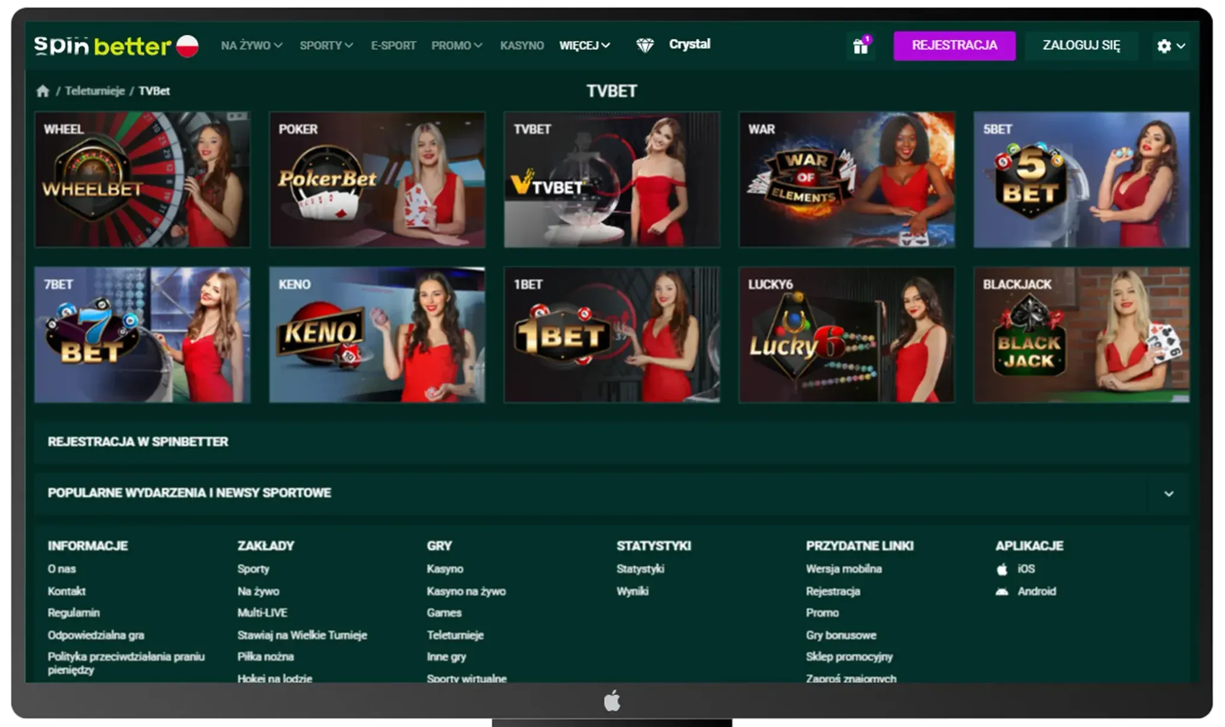This screenshot has height=727, width=1225.
Task: Click the Spinbetter logo
Action: click(x=102, y=46)
